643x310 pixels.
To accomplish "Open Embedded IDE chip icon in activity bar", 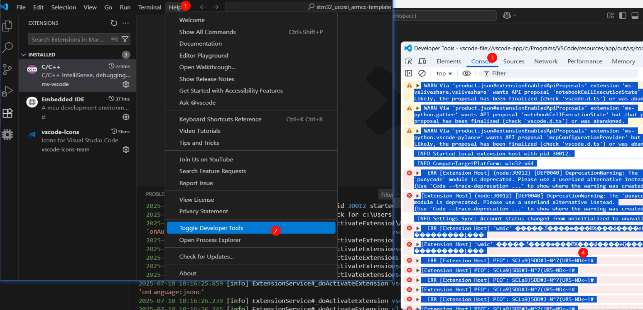I will [x=7, y=134].
